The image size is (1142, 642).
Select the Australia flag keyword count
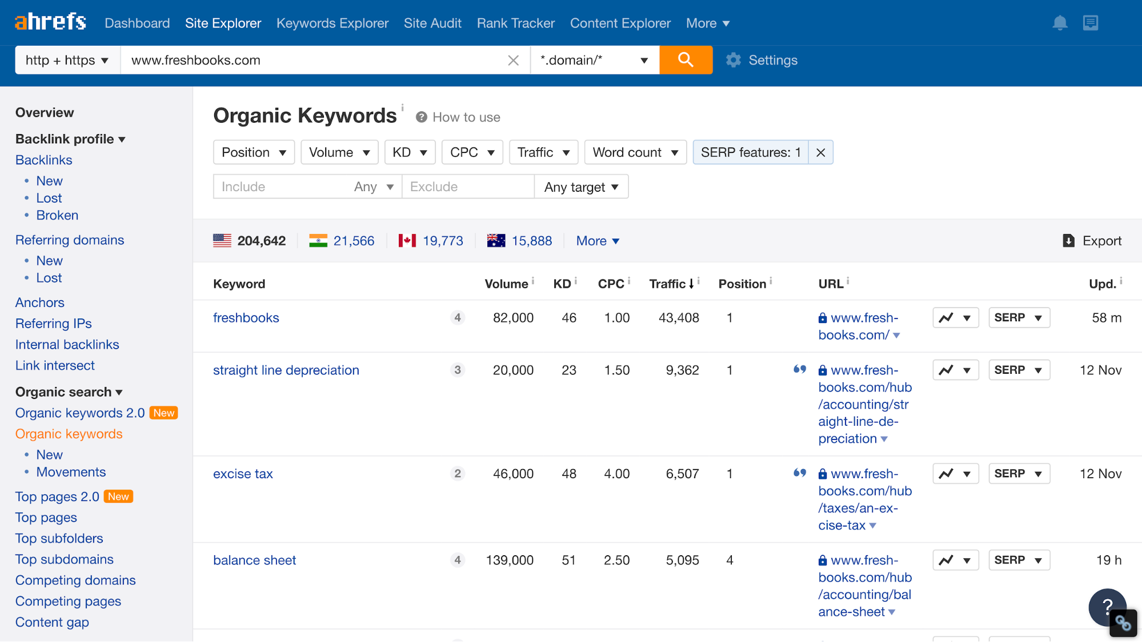519,241
